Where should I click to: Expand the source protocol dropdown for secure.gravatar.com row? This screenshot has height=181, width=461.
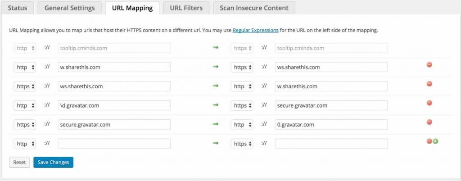pos(25,124)
